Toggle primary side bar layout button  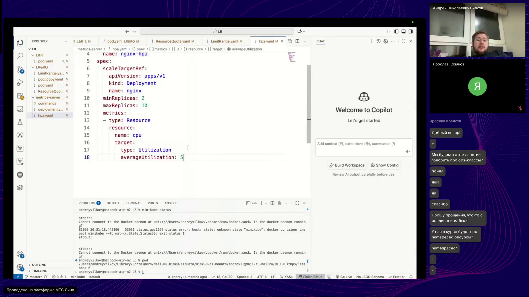(x=396, y=32)
